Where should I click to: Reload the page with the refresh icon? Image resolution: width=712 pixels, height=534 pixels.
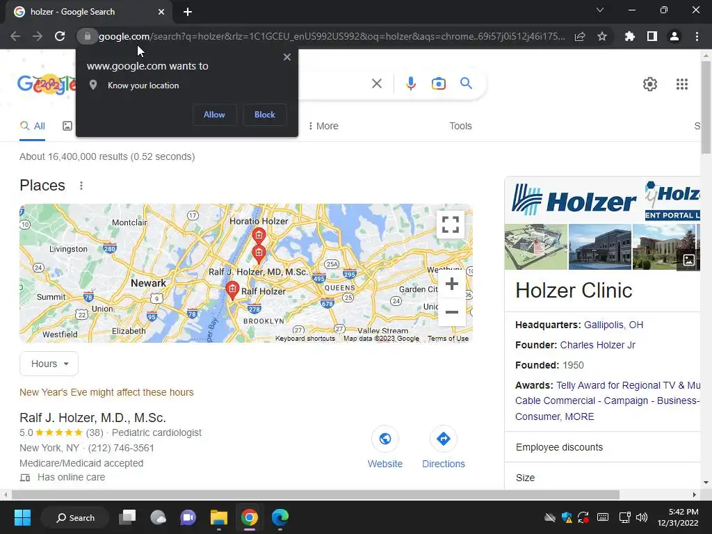coord(60,36)
